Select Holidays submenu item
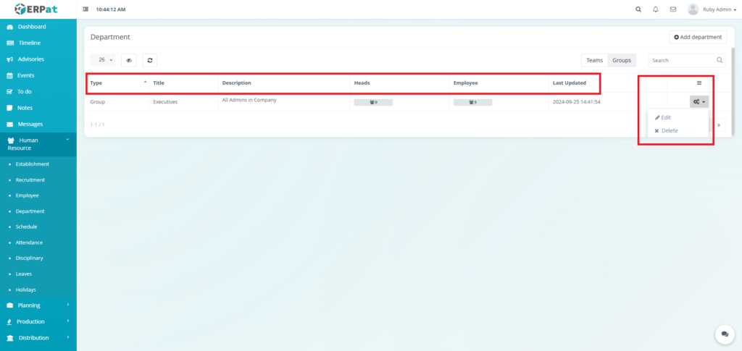742x351 pixels. (x=25, y=289)
